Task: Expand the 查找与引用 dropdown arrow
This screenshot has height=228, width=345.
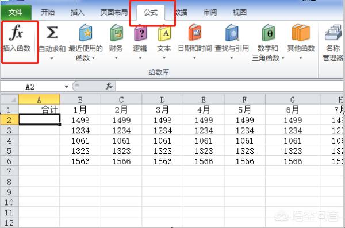Action: (x=232, y=58)
